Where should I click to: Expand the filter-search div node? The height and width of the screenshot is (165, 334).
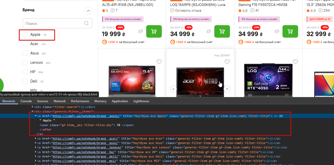click(x=33, y=107)
